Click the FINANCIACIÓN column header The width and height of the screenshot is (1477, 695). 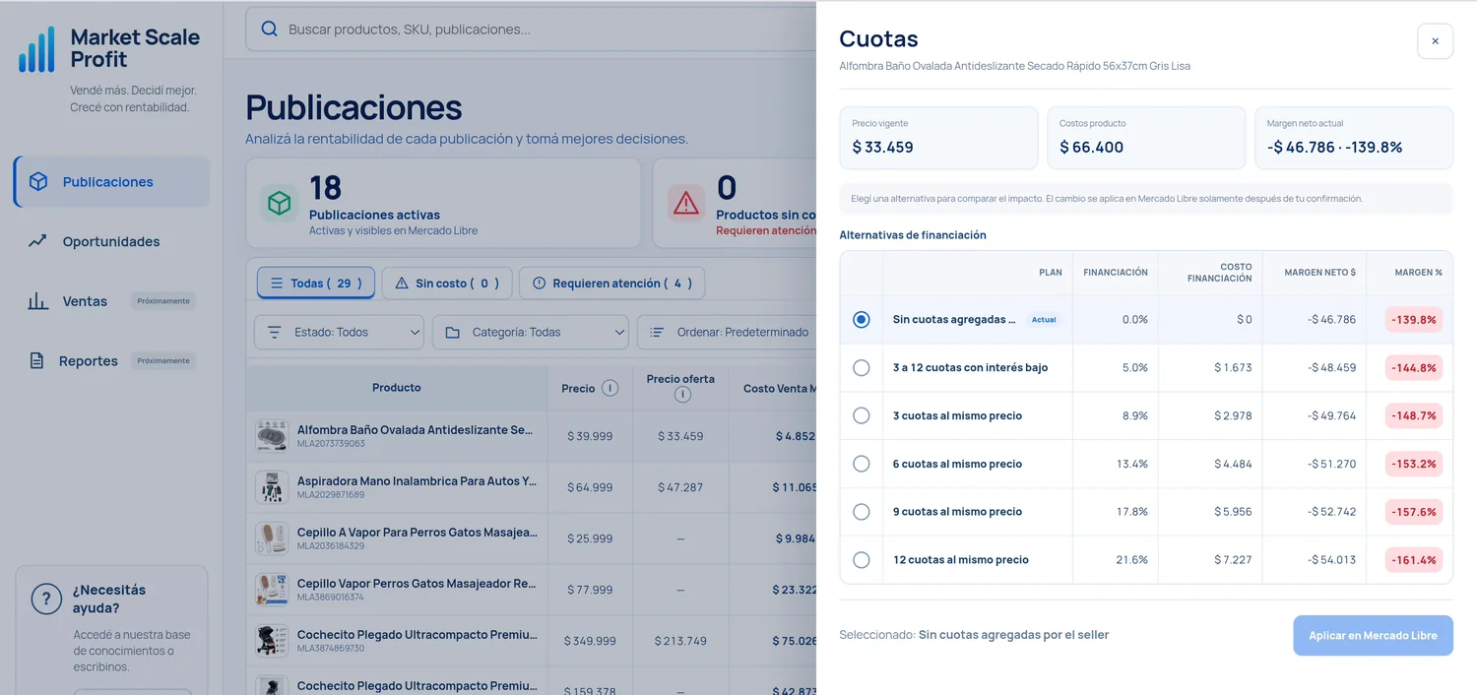(x=1116, y=273)
